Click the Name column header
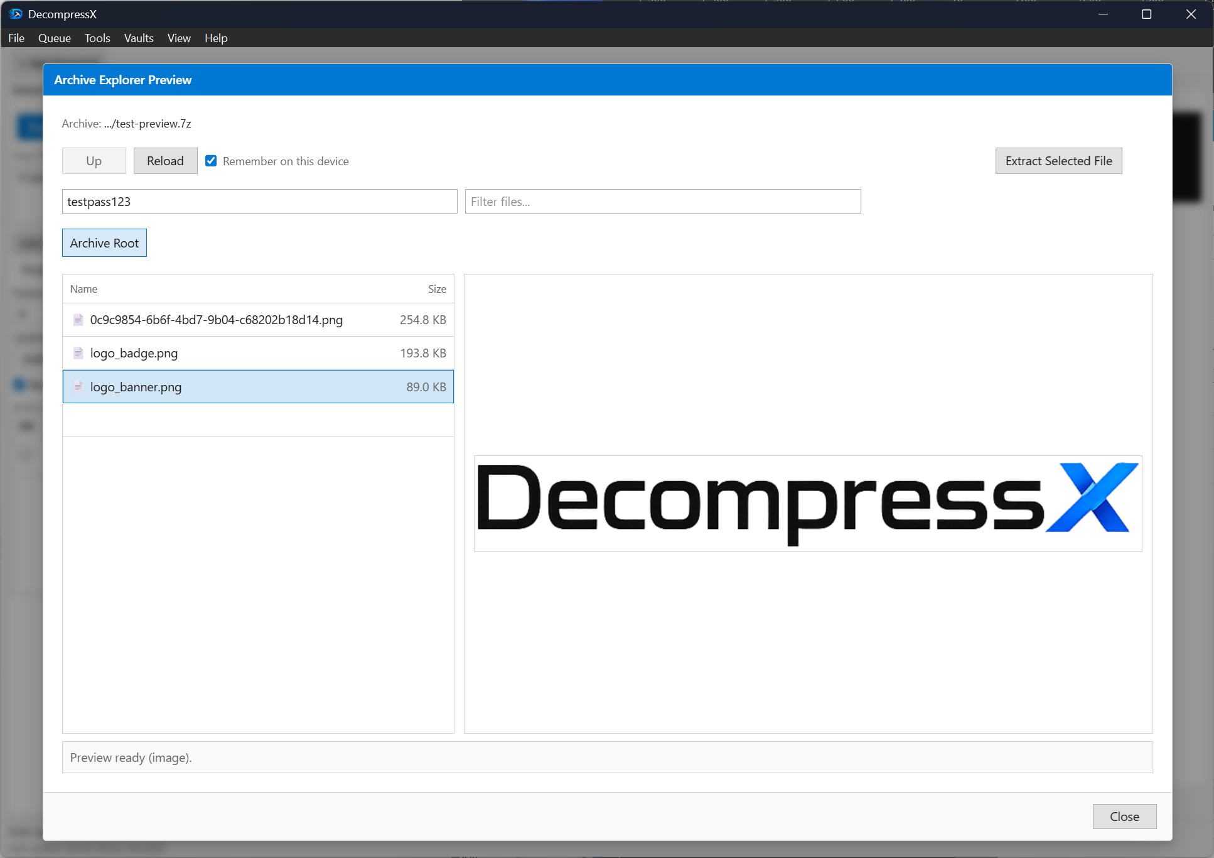 point(84,289)
